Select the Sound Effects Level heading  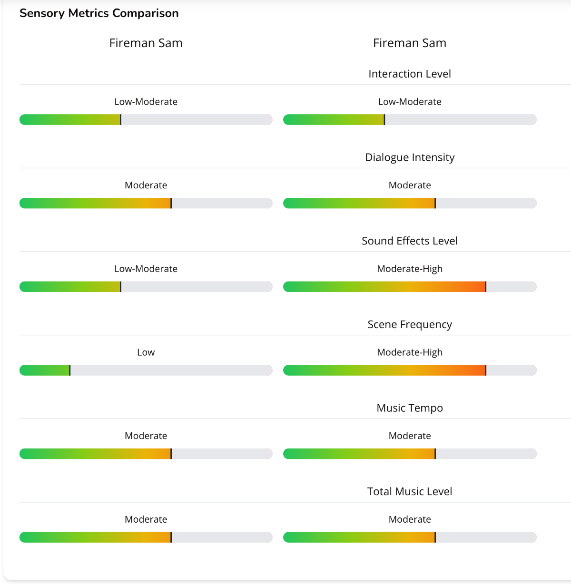coord(410,241)
